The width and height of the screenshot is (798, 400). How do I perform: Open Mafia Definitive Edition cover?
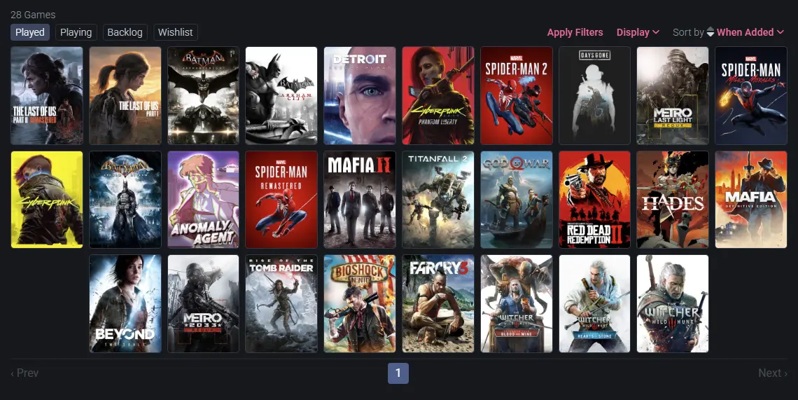click(x=751, y=200)
